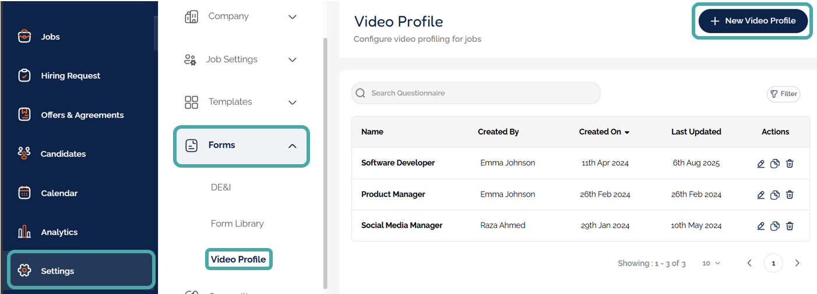The width and height of the screenshot is (817, 294).
Task: Open the Jobs section in sidebar
Action: (x=50, y=37)
